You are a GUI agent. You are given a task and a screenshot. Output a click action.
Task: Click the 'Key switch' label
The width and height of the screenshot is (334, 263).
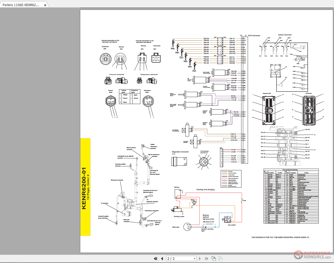tap(232, 225)
